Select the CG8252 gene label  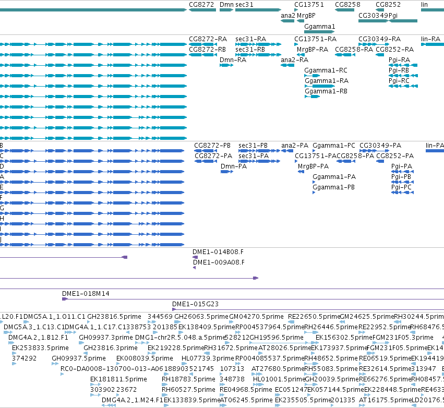point(388,5)
